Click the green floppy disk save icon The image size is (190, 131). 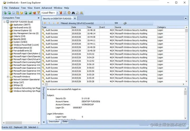[30, 13]
